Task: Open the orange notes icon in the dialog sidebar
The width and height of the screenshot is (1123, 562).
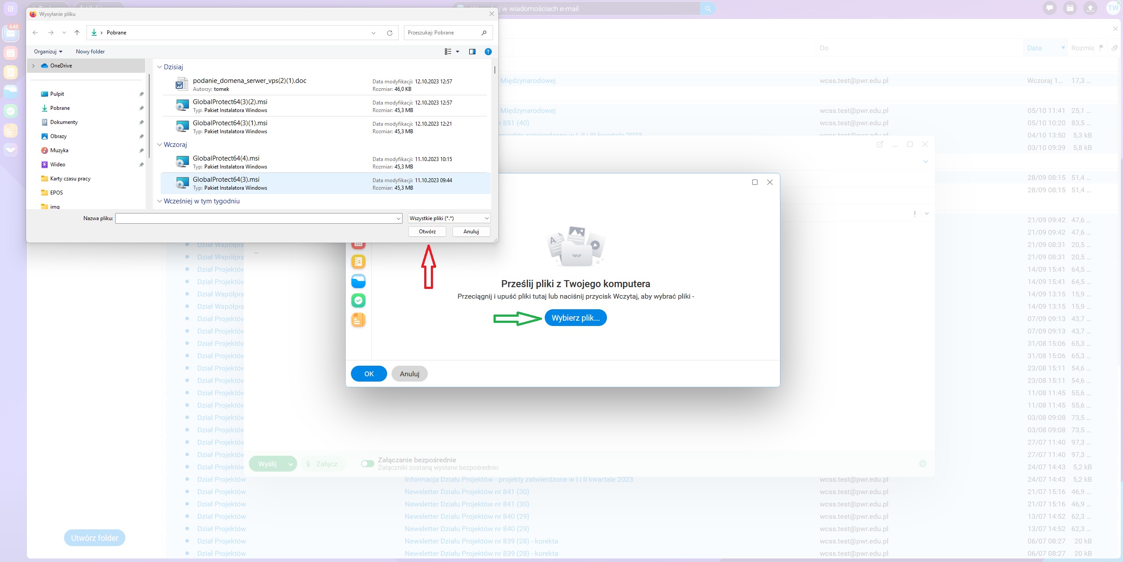Action: pos(358,320)
